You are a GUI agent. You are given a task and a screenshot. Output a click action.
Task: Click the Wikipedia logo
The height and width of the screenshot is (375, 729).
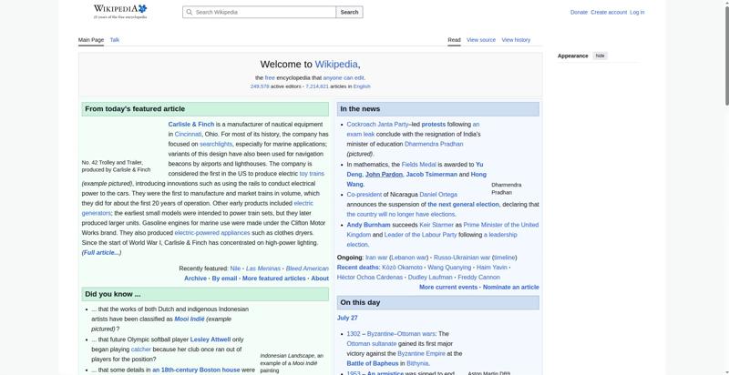(120, 11)
